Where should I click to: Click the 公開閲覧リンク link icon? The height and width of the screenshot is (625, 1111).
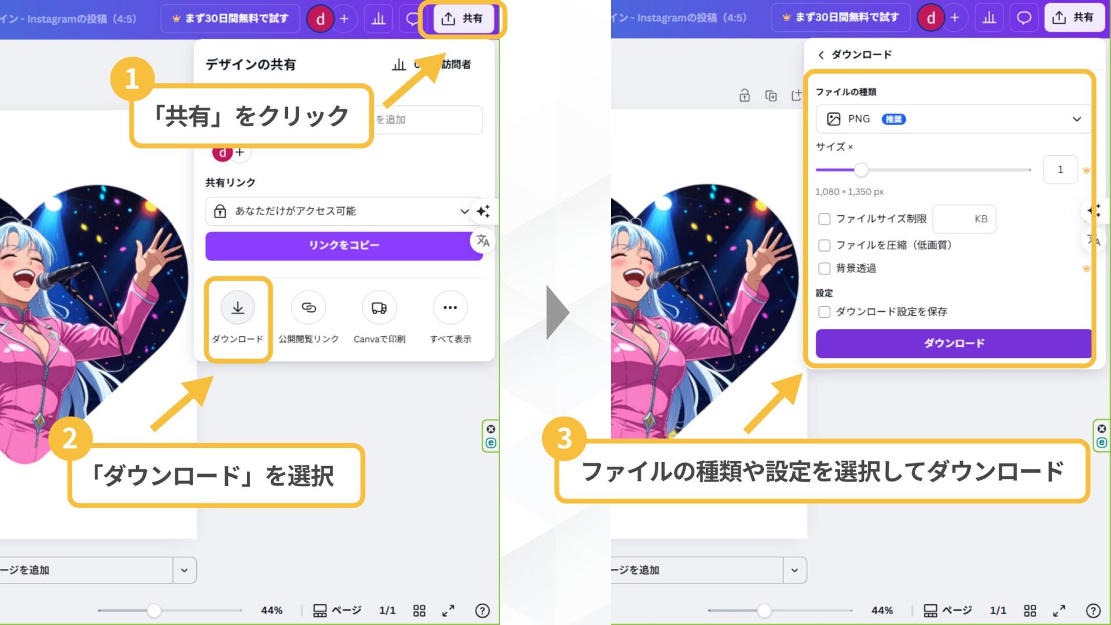tap(308, 308)
